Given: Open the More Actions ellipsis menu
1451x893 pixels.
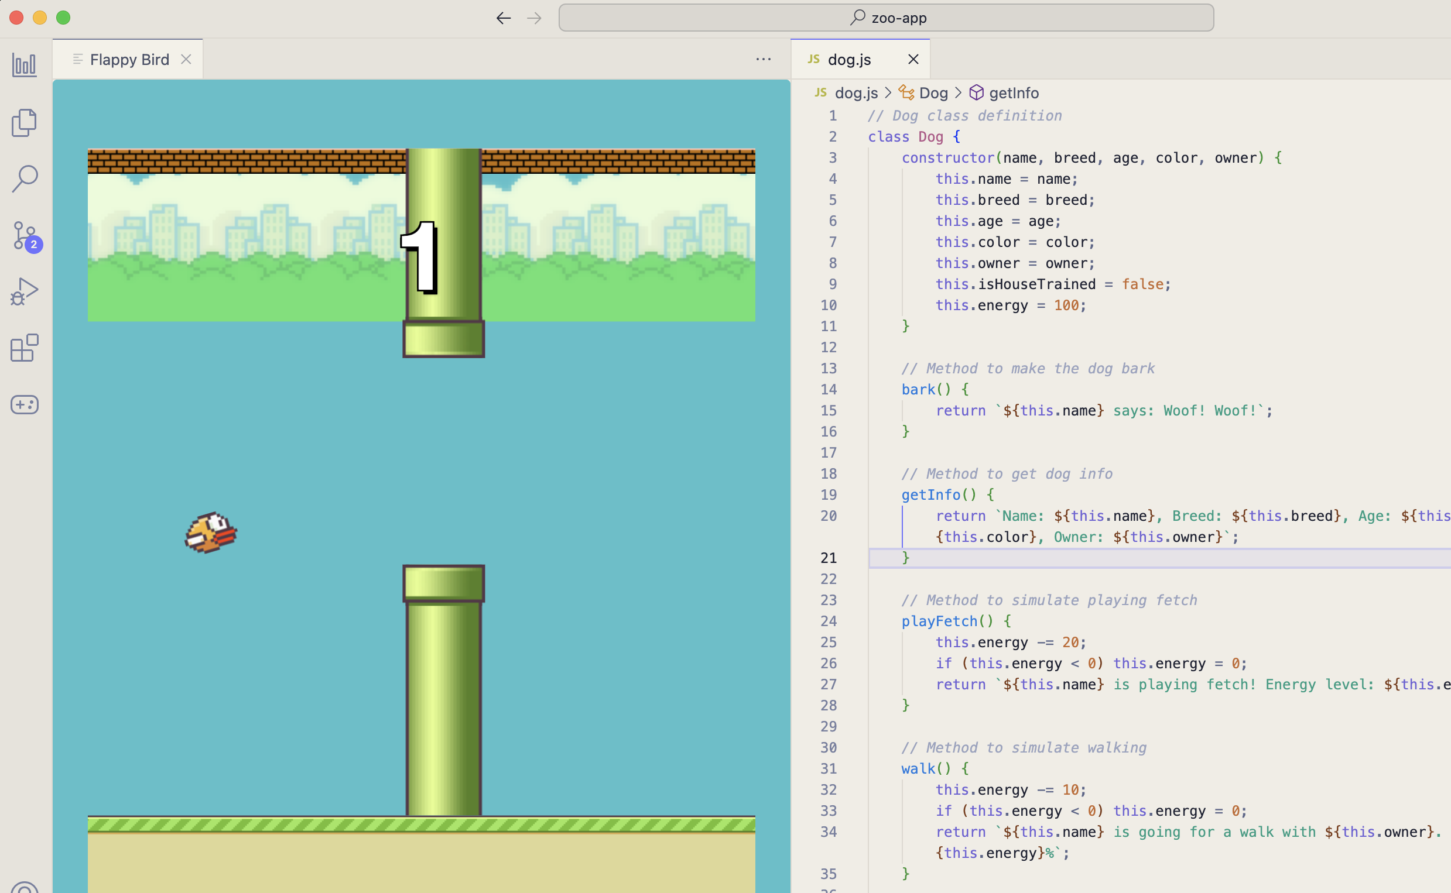Looking at the screenshot, I should click(x=764, y=59).
